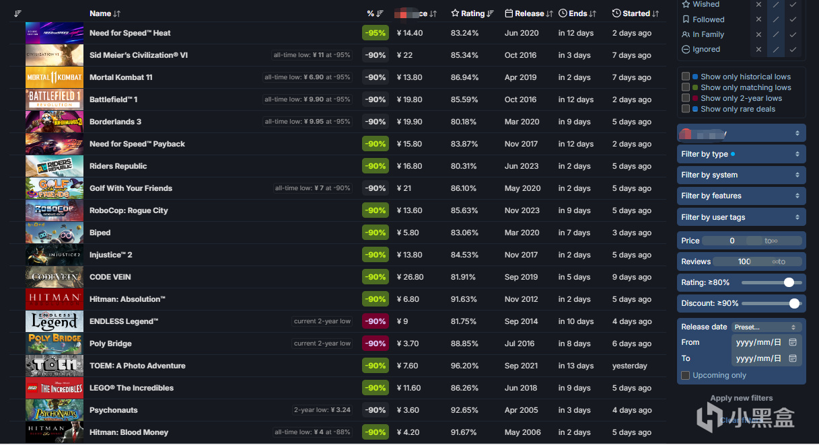Open the Biped game link
The height and width of the screenshot is (445, 819).
pyautogui.click(x=100, y=233)
